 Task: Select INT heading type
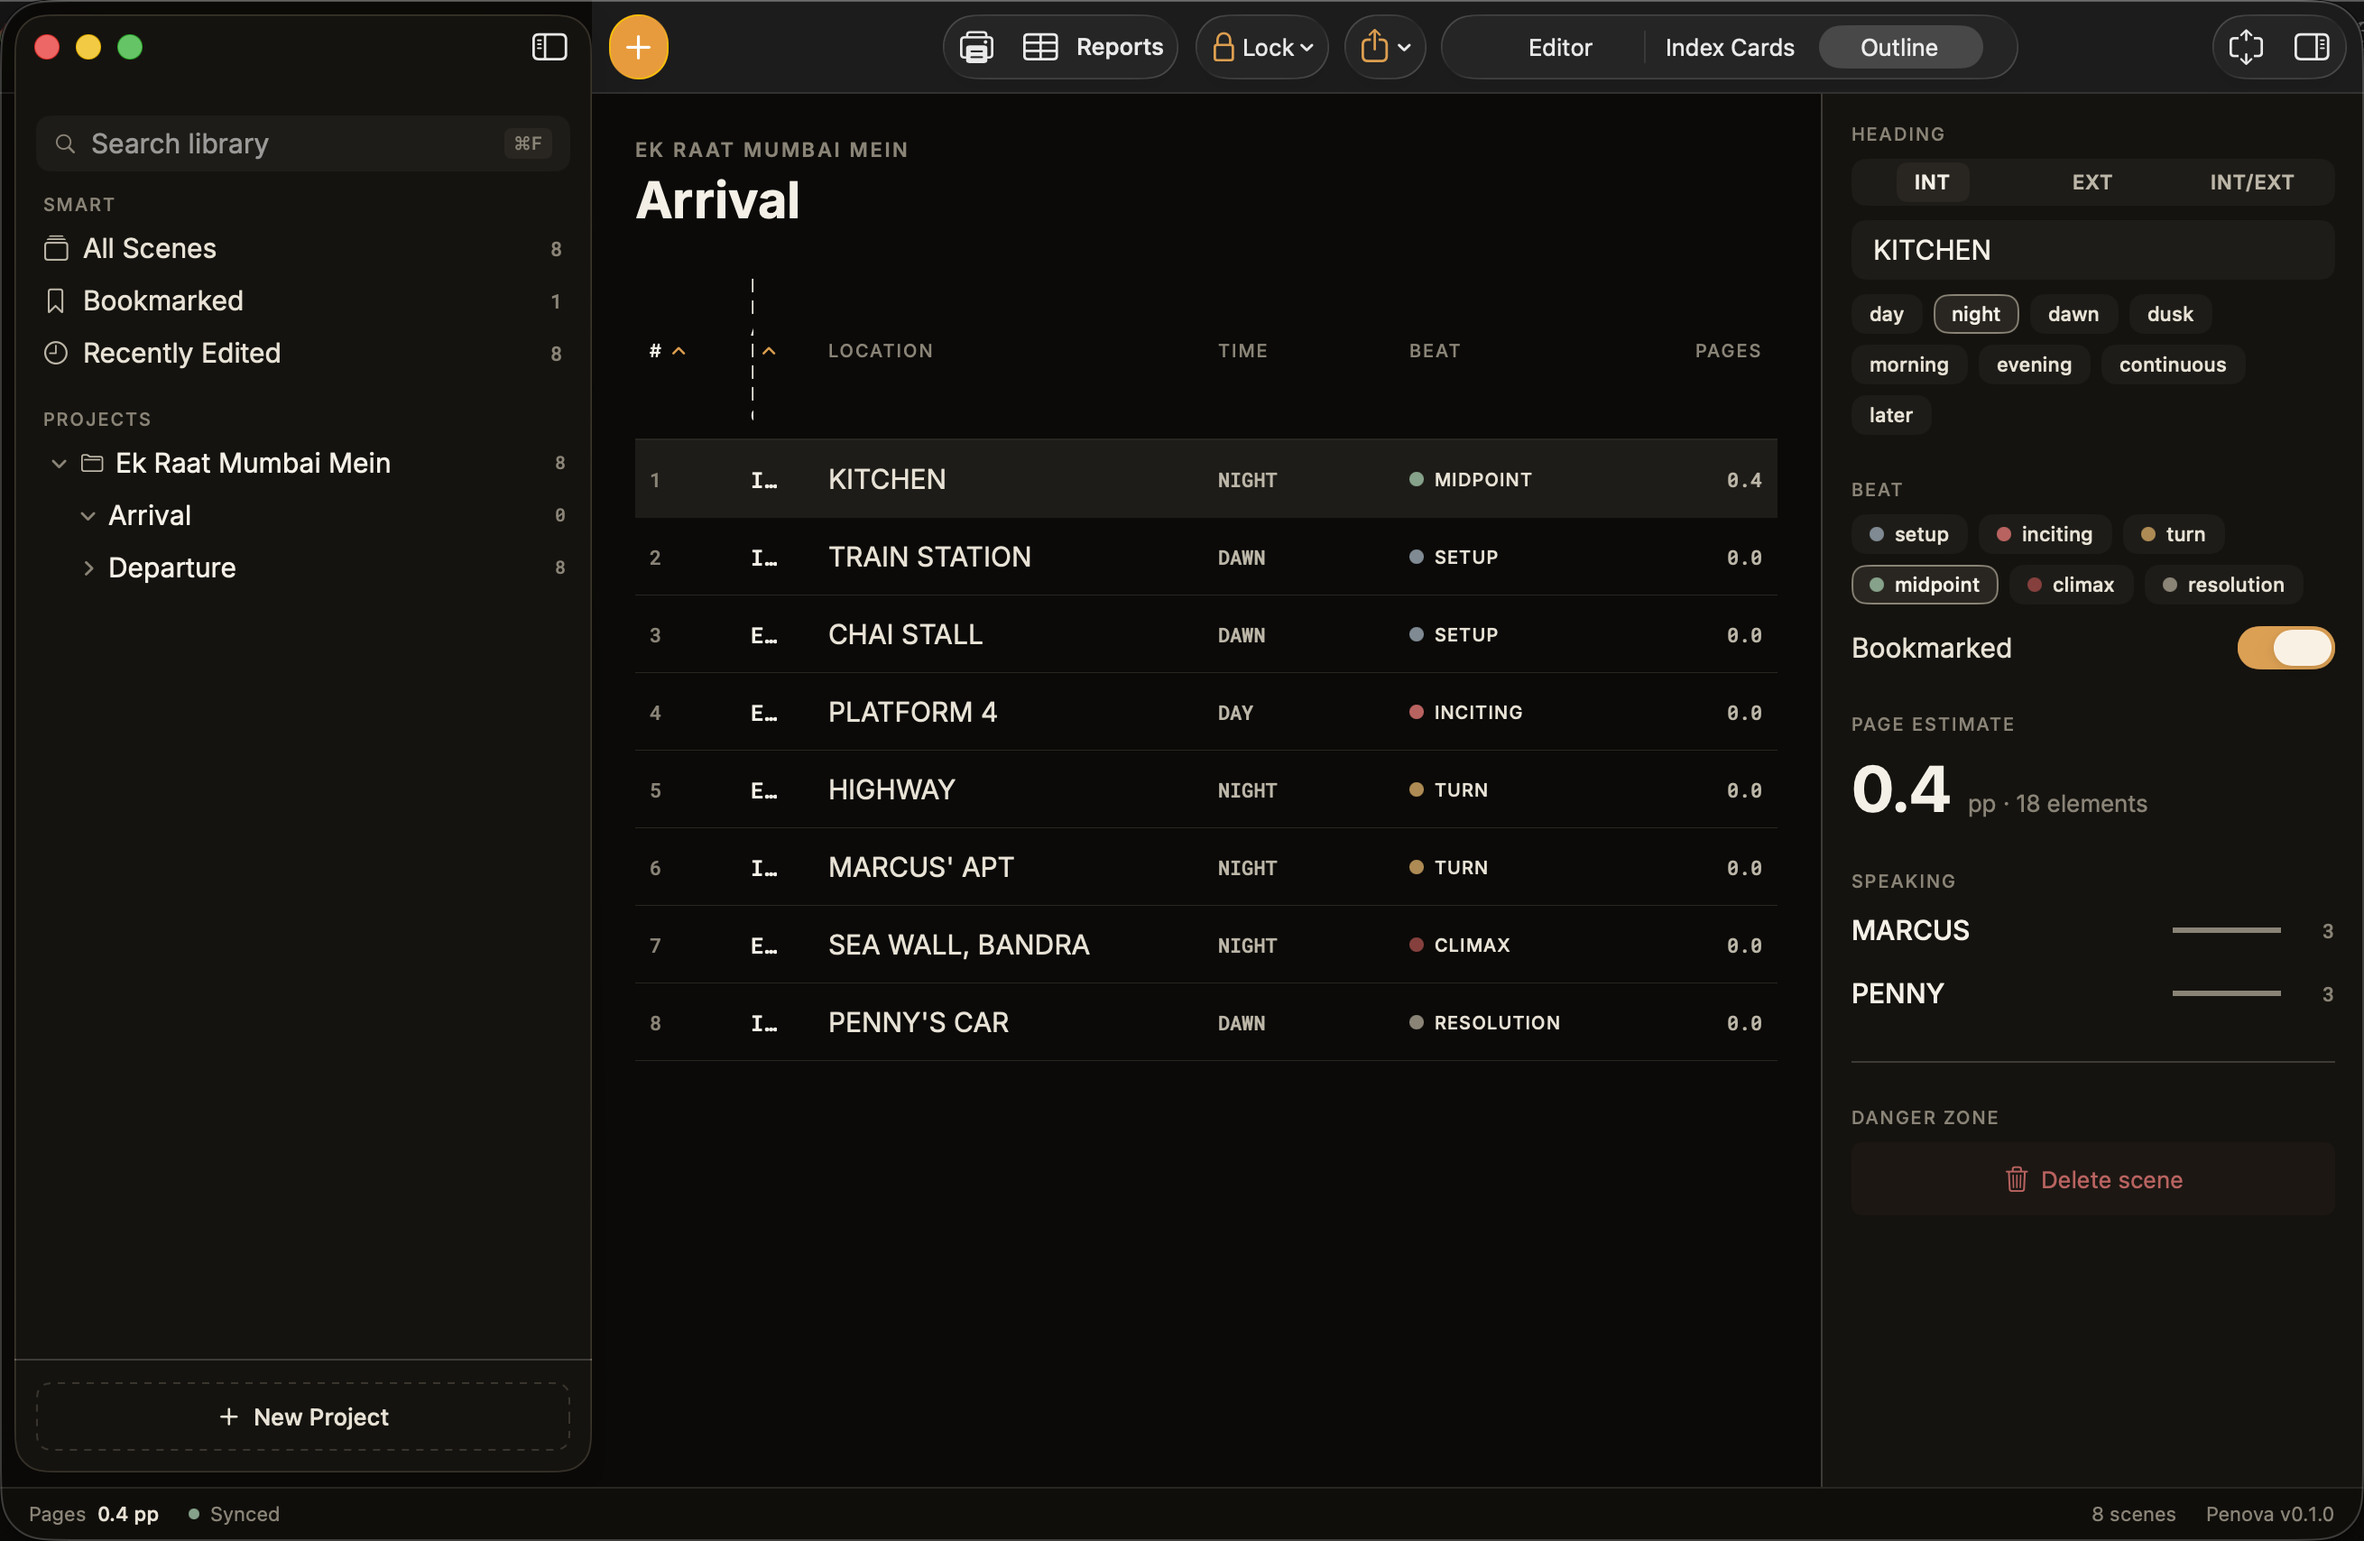pos(1931,181)
